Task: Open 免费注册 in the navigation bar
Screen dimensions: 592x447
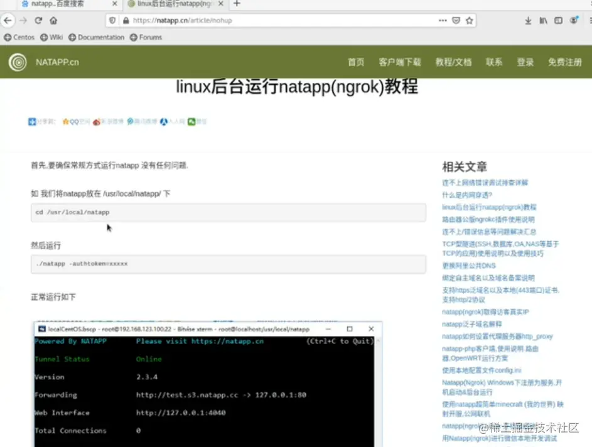Action: tap(565, 62)
